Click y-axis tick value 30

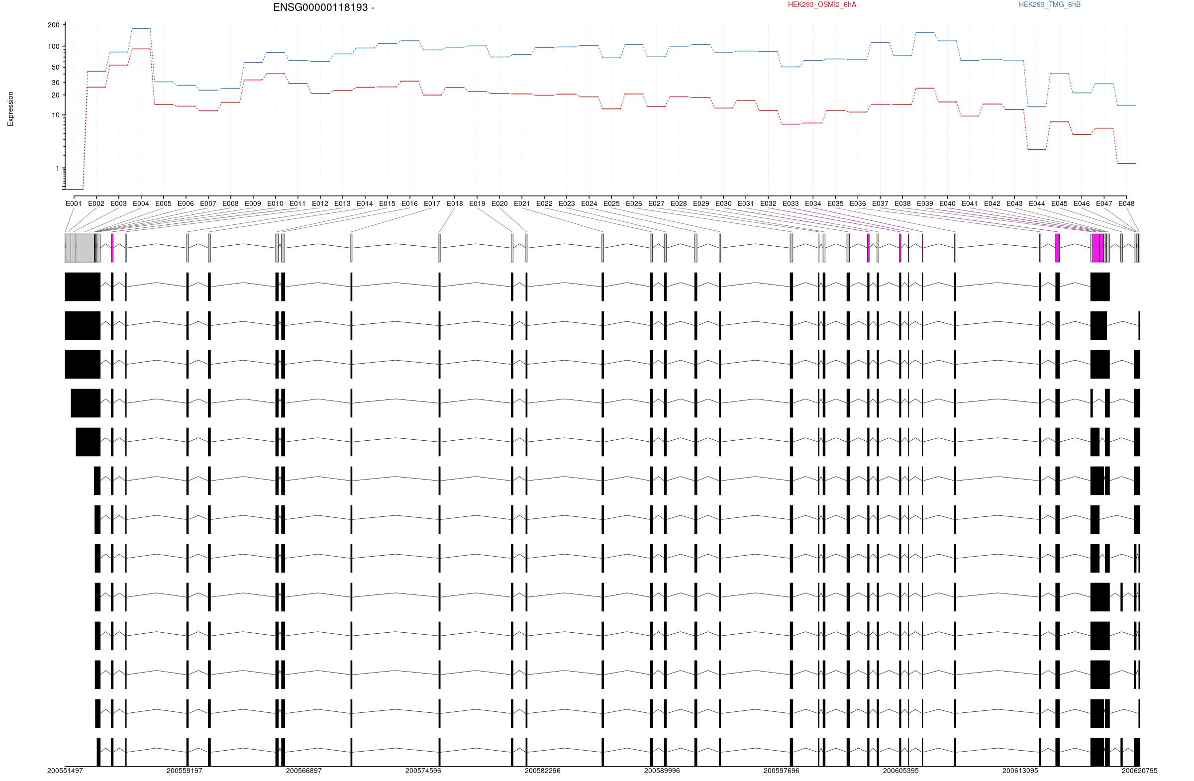click(x=56, y=83)
